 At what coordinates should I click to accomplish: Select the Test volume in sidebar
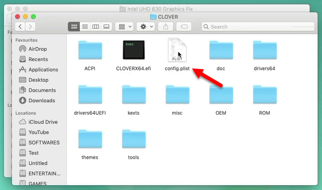coord(29,153)
